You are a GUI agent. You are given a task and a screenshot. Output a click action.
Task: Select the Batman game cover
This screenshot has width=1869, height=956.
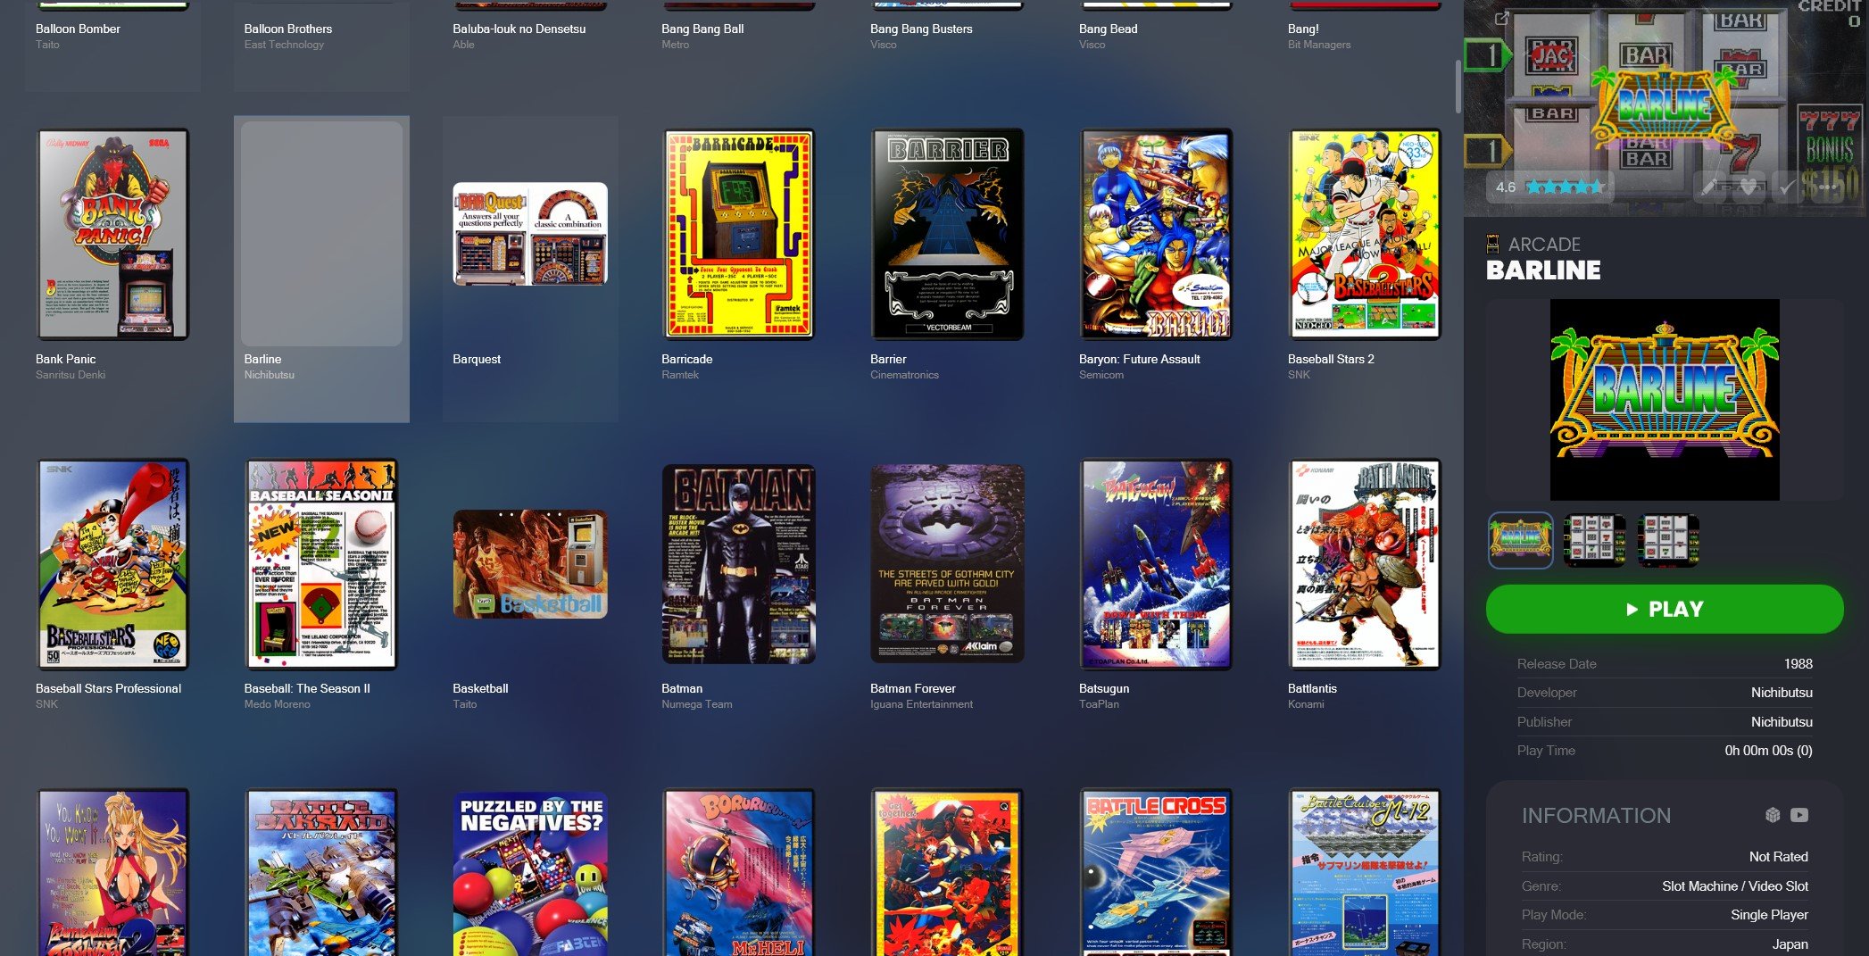[739, 564]
